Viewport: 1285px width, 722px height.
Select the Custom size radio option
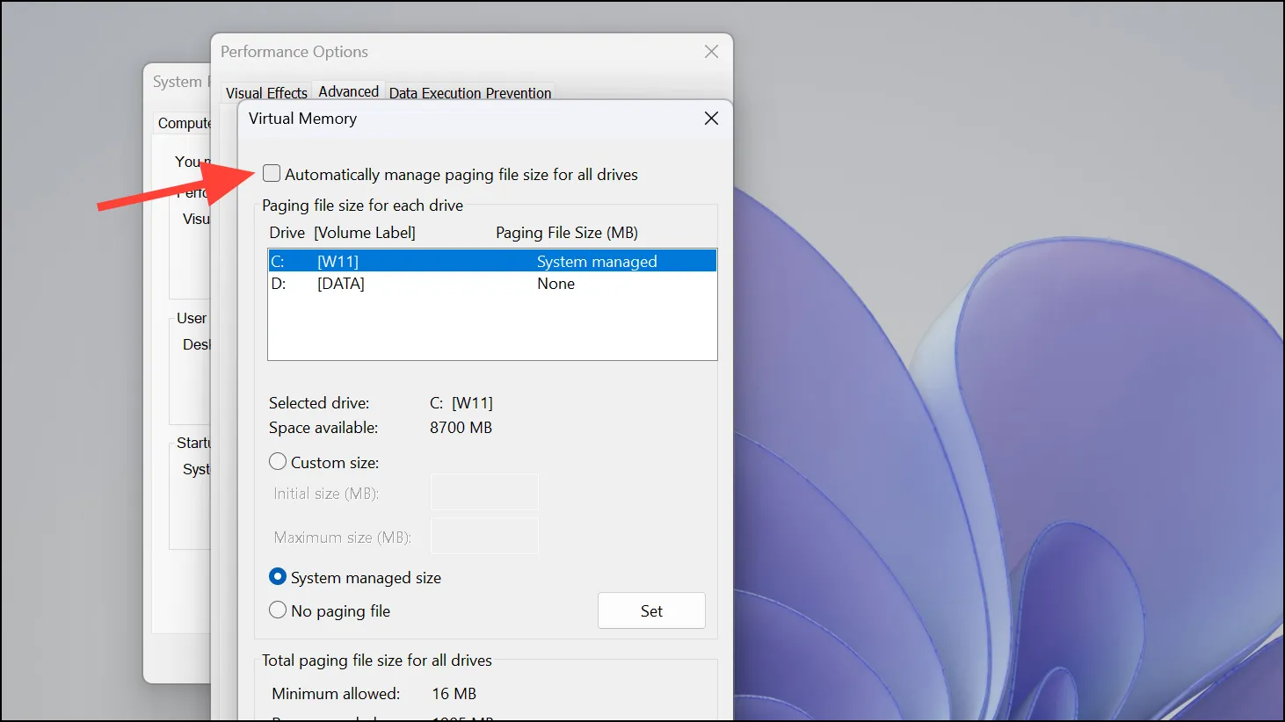point(278,462)
